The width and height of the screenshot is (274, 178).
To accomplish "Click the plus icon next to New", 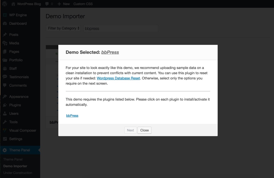I will coord(59,4).
